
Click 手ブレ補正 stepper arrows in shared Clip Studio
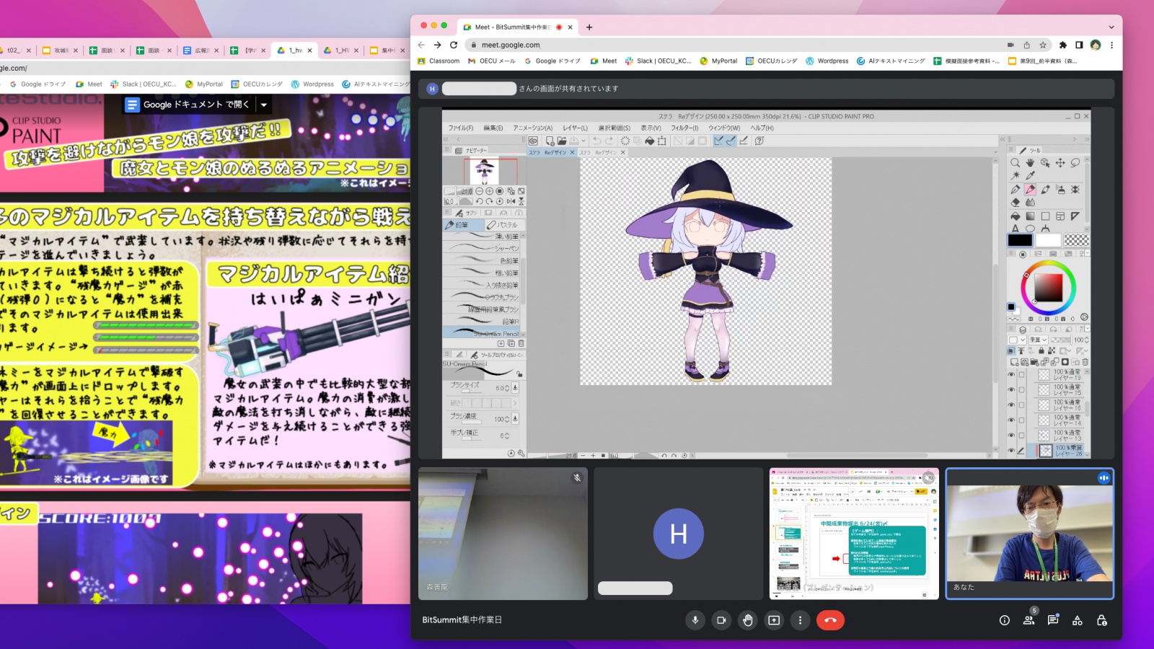click(x=508, y=436)
